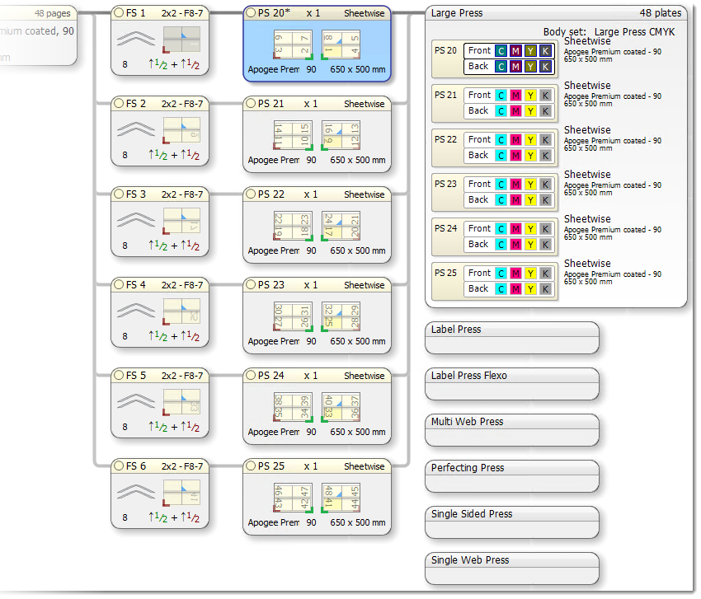Open PS 23 front side imposition preview
The width and height of the screenshot is (701, 599).
click(x=293, y=316)
